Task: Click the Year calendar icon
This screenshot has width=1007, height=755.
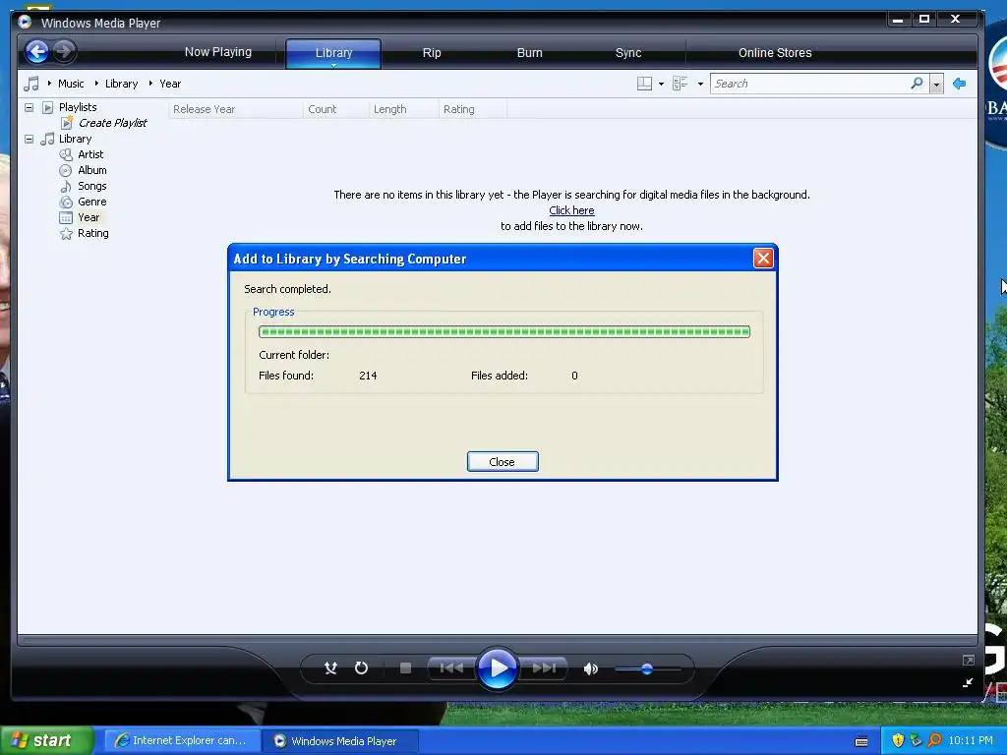Action: (66, 217)
